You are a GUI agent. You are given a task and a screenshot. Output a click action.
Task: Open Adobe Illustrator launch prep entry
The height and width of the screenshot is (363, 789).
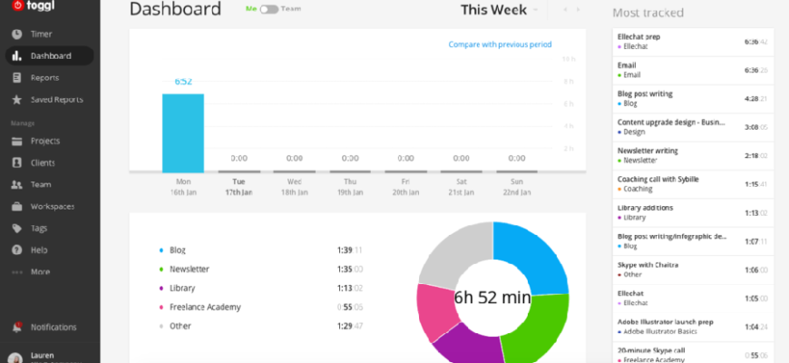pos(693,327)
